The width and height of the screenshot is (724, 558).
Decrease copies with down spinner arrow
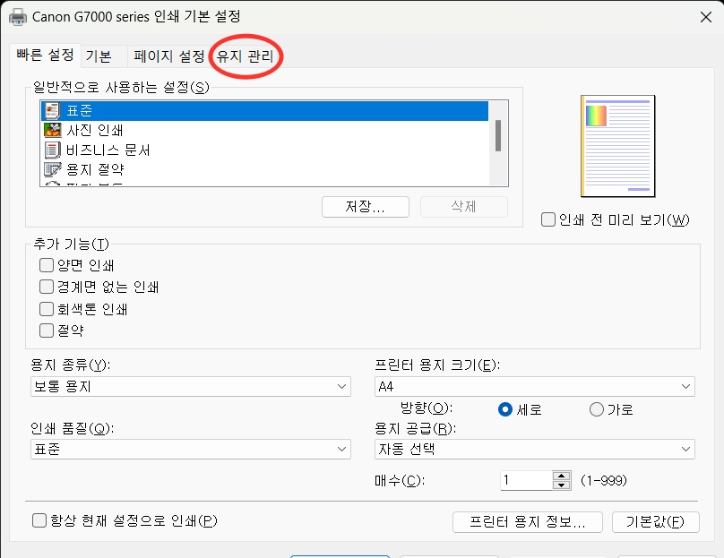pos(562,485)
